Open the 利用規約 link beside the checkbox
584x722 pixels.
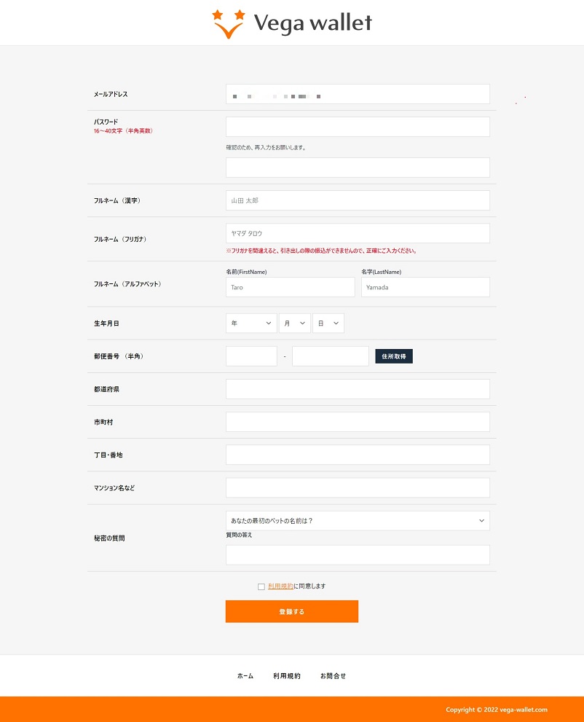pos(281,586)
